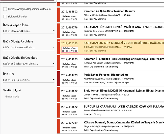This screenshot has width=164, height=134.
Task: Click the dark red status bar of 2017/409773
Action: [59, 79]
